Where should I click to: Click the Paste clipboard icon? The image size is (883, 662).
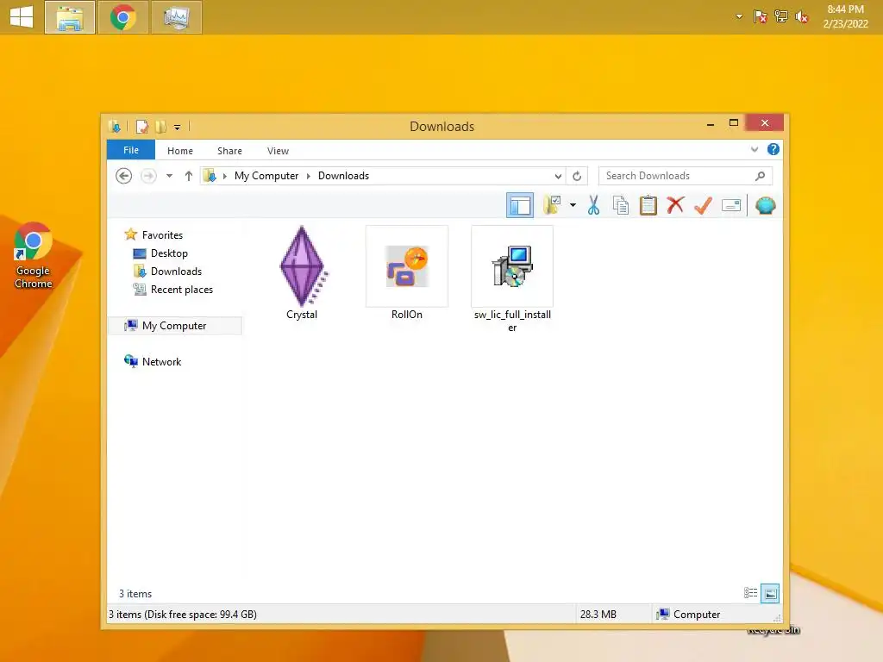(x=648, y=205)
